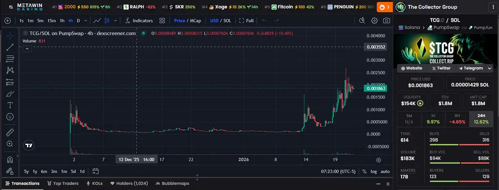
Task: Expand the chart type dropdown arrow
Action: point(116,21)
